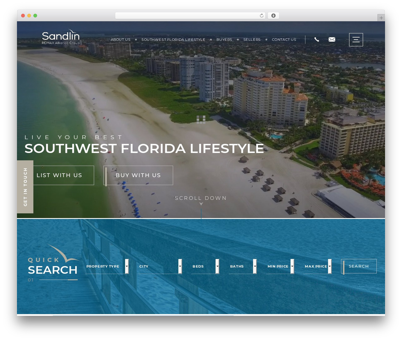Click the Southwest Florida Lifestyle headline
The image size is (402, 340).
[144, 149]
